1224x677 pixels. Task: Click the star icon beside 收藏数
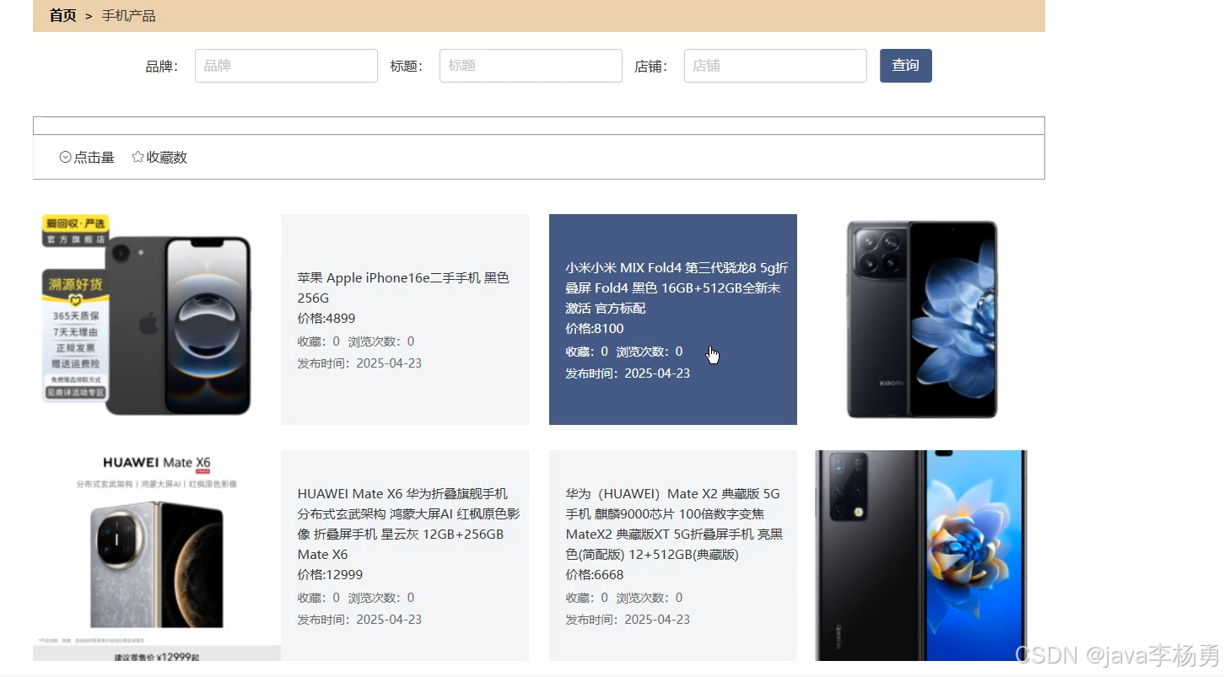[x=137, y=158]
